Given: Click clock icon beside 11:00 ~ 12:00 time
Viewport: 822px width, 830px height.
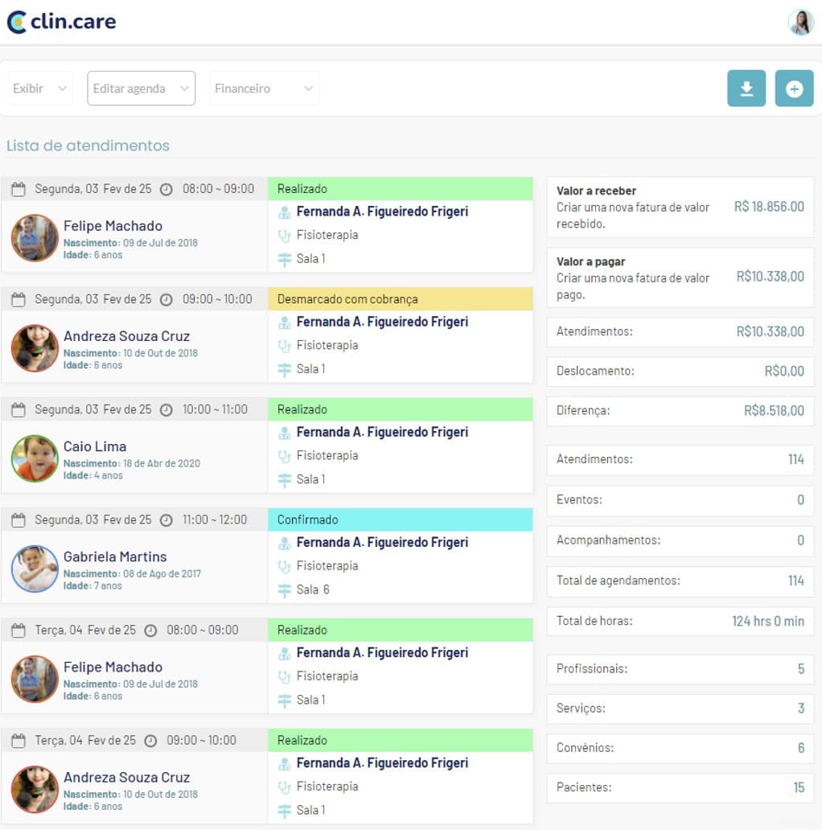Looking at the screenshot, I should tap(166, 520).
